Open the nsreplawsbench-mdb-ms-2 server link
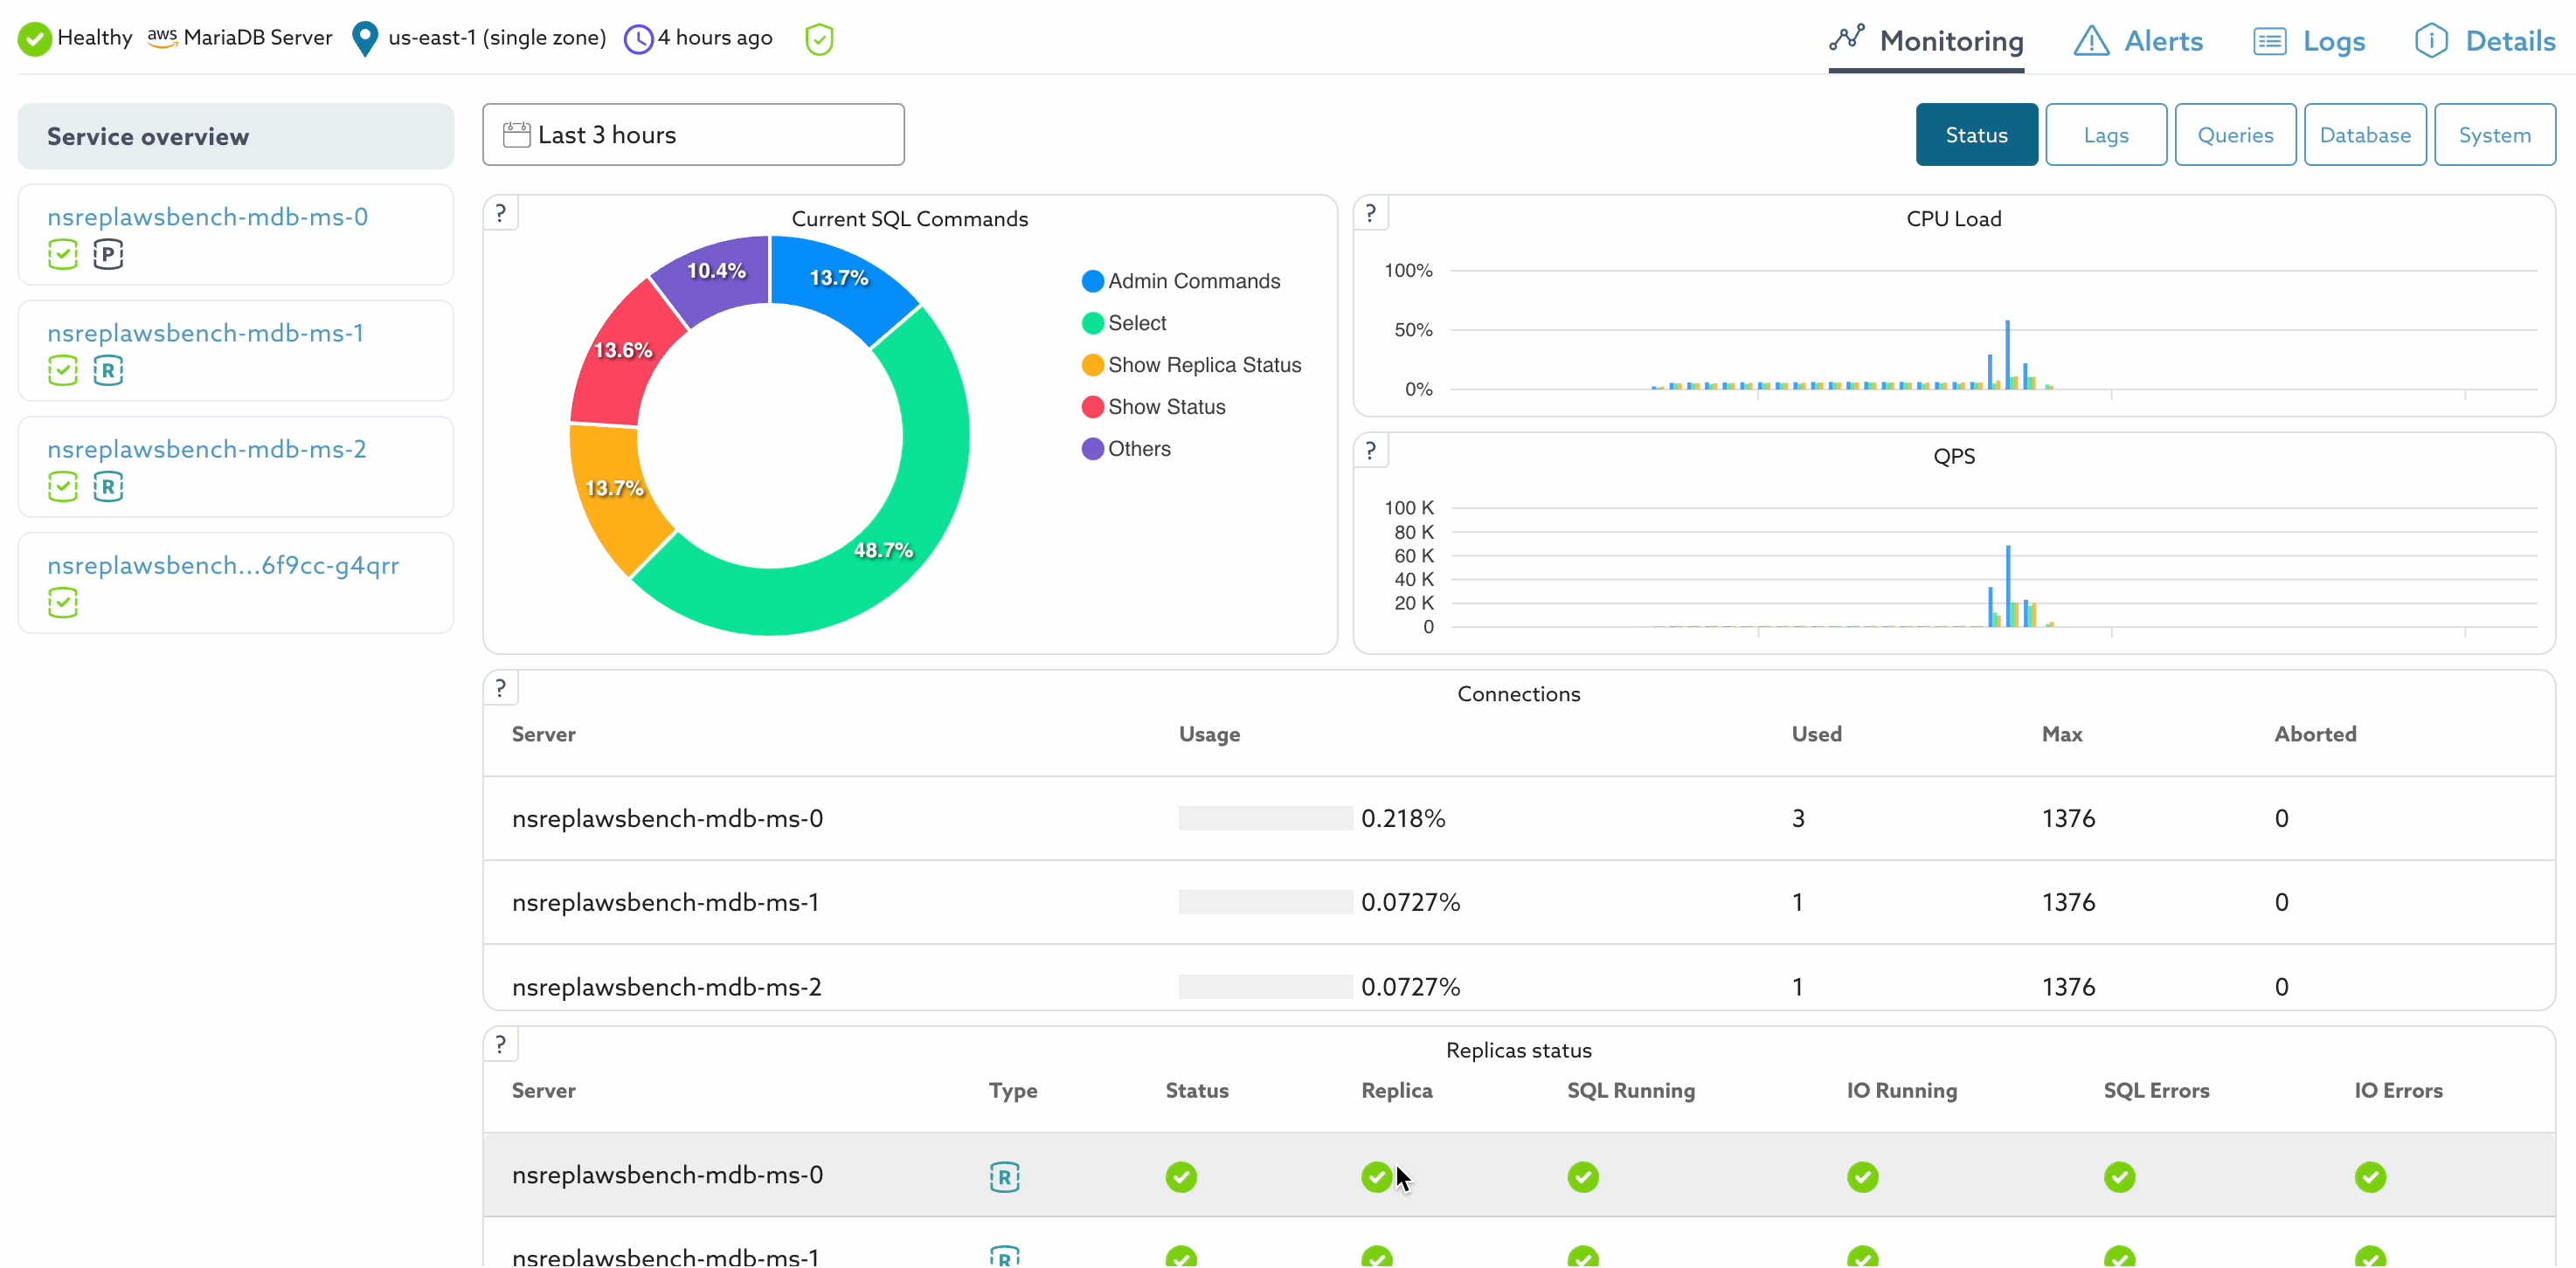 [x=207, y=449]
